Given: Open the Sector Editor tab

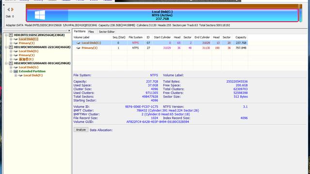Looking at the screenshot, I should pyautogui.click(x=107, y=31).
